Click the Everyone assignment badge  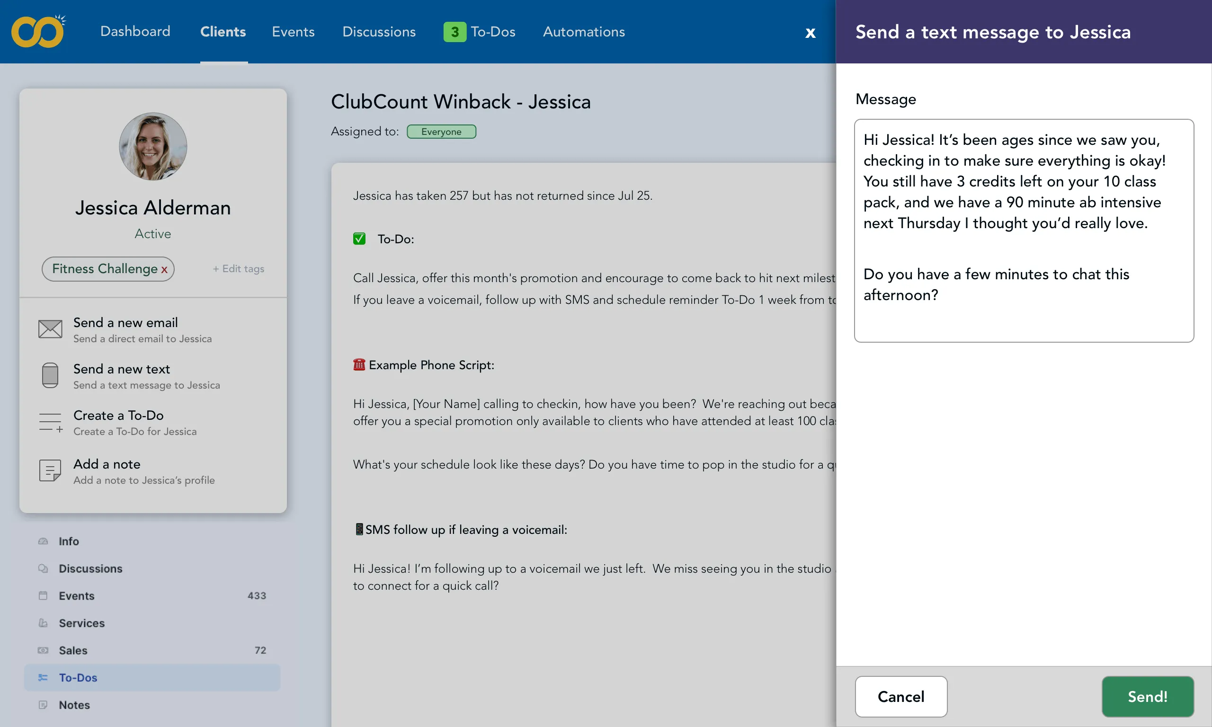point(441,132)
